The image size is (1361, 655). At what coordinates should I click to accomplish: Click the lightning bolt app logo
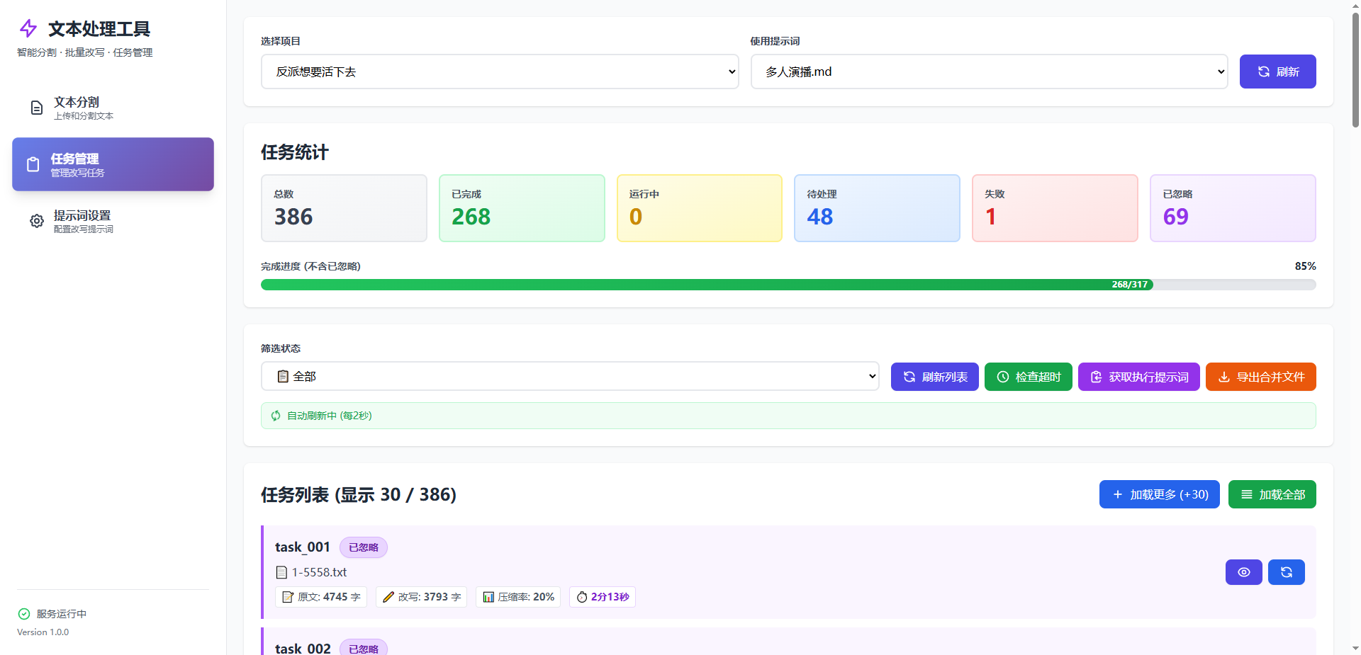tap(28, 28)
